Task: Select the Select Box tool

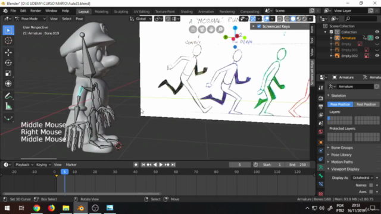Action: (x=8, y=30)
